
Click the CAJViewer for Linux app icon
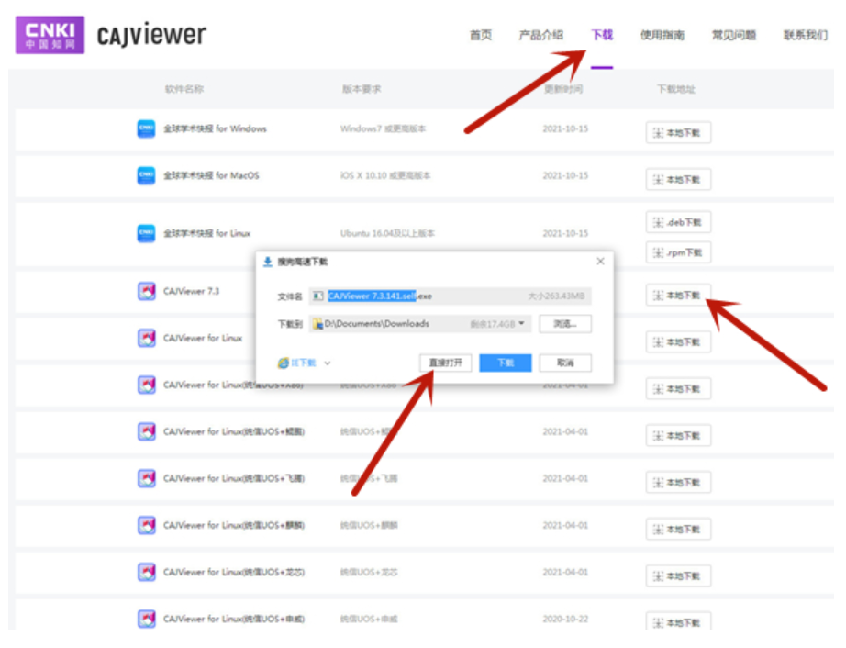[x=146, y=338]
